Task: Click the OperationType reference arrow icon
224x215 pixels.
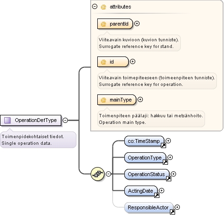Action: [165, 162]
